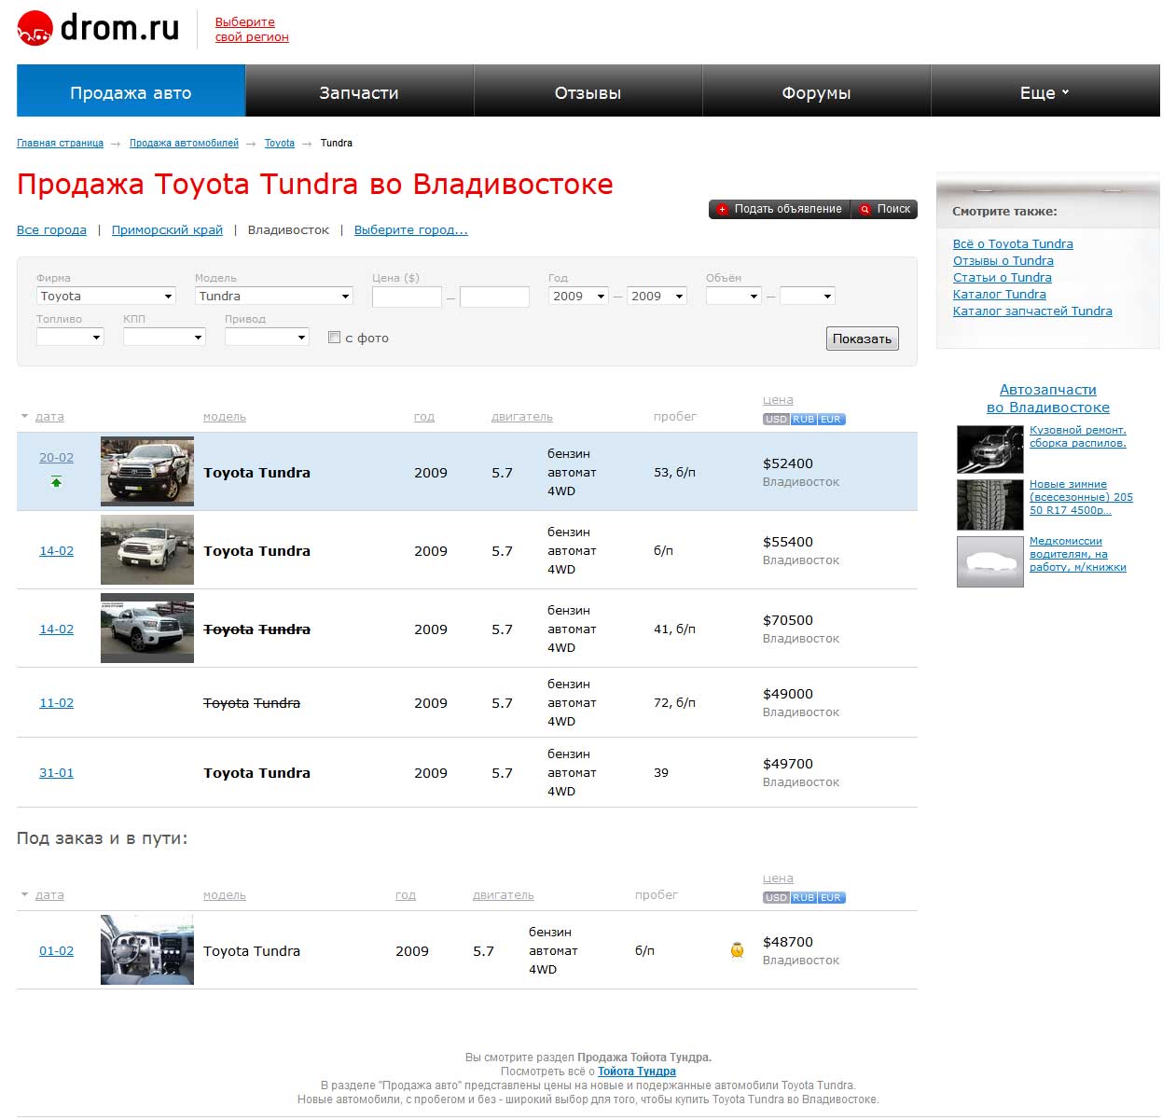Open 'Отзывы о Tundra' sidebar link

[x=1003, y=260]
